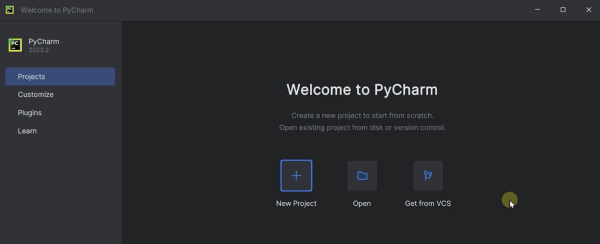The width and height of the screenshot is (600, 244).
Task: Switch to the Customize section
Action: [x=36, y=95]
